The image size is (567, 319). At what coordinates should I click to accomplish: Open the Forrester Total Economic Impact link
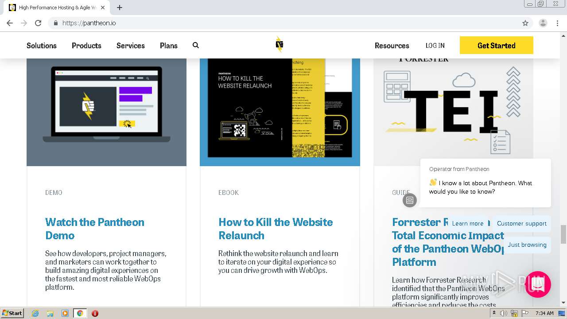click(x=448, y=242)
